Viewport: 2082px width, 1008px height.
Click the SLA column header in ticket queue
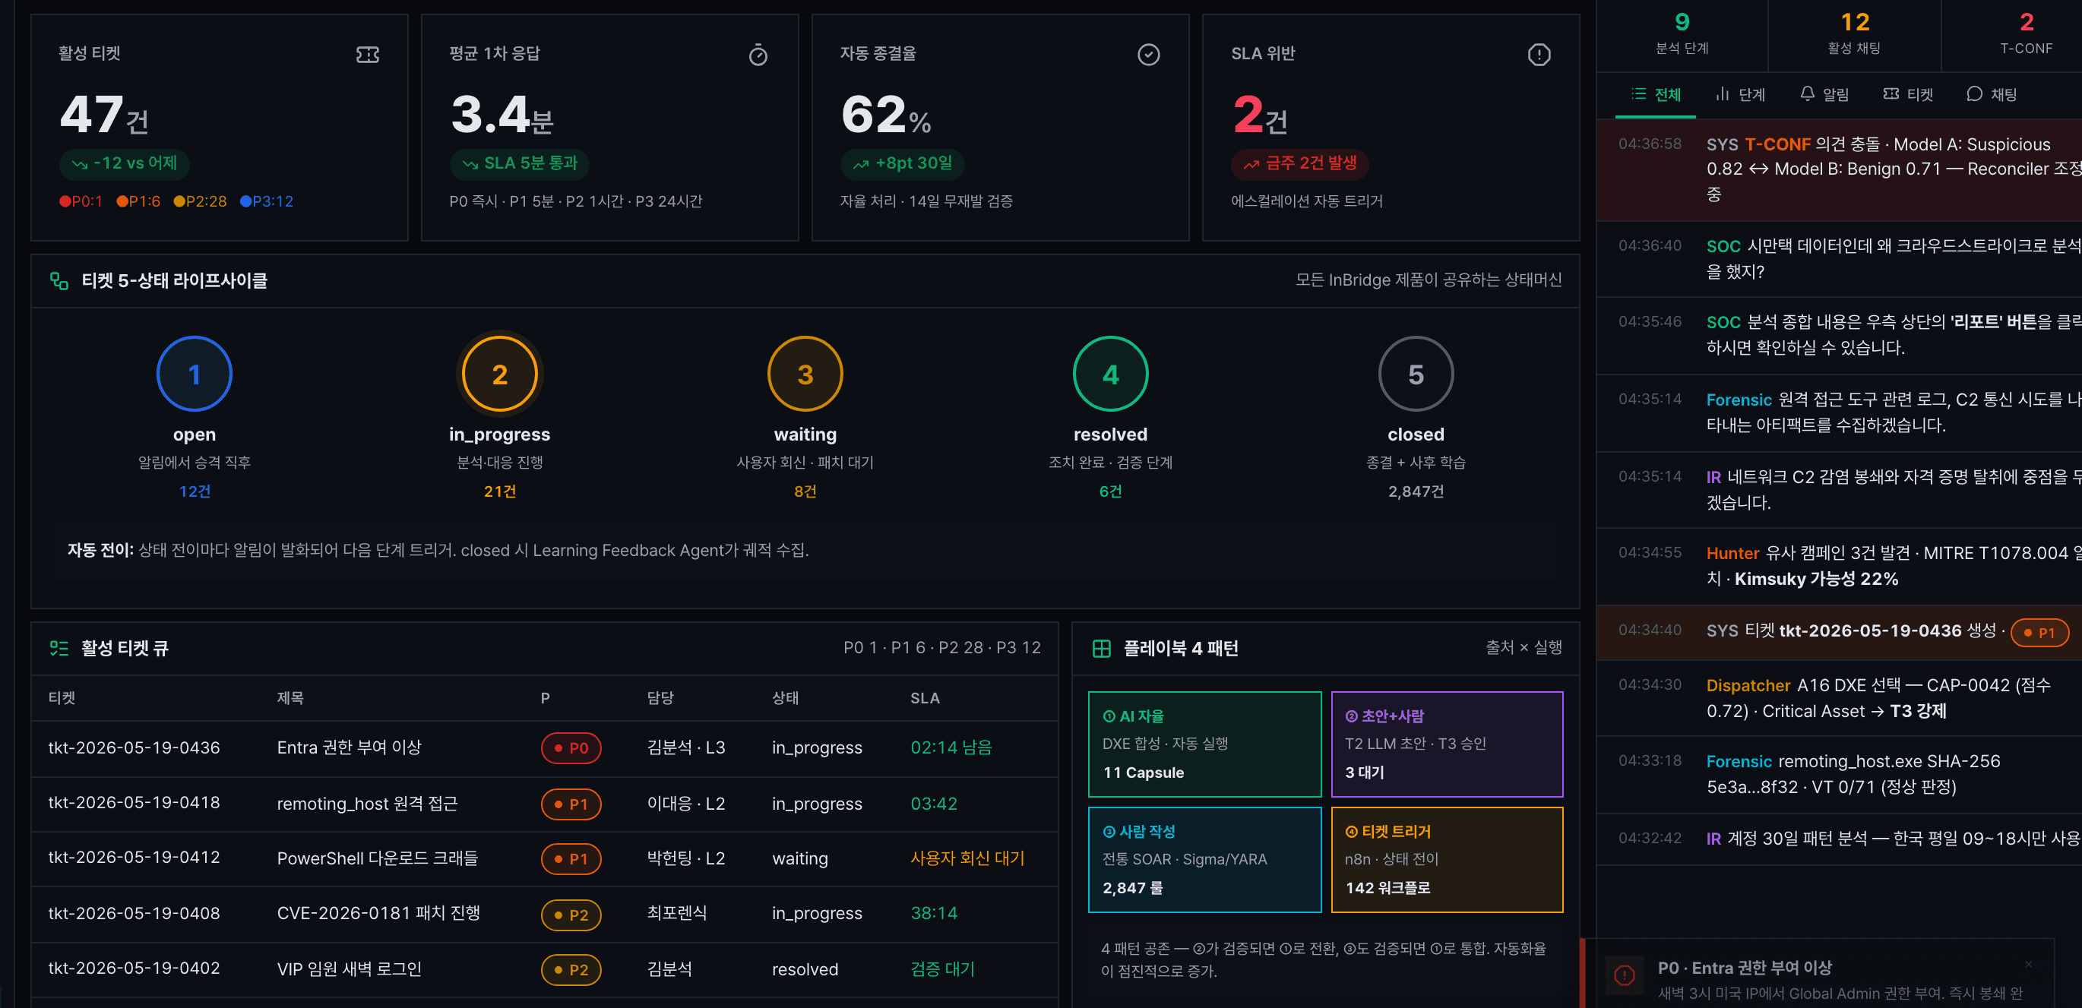[x=925, y=698]
